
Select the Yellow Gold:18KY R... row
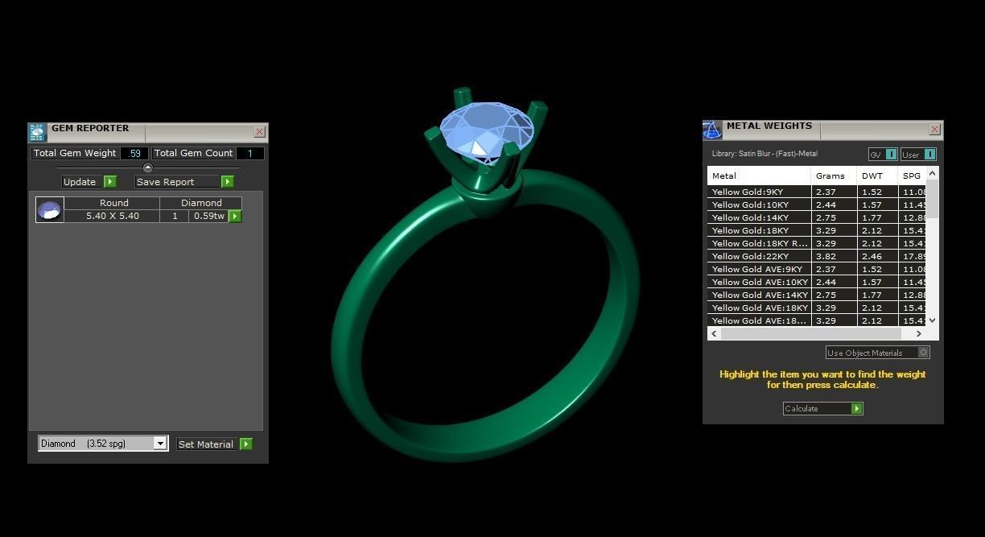pyautogui.click(x=817, y=243)
